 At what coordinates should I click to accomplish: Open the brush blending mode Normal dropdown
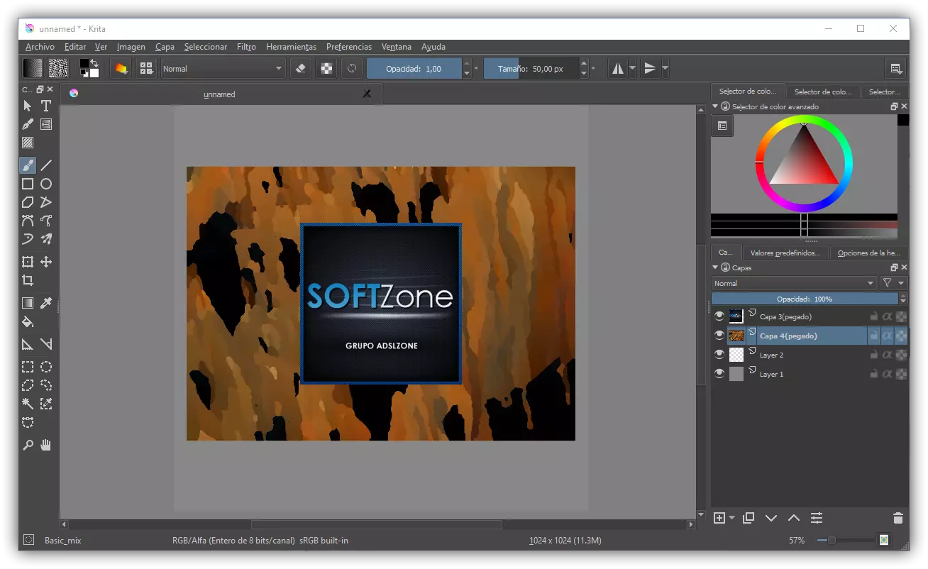222,69
